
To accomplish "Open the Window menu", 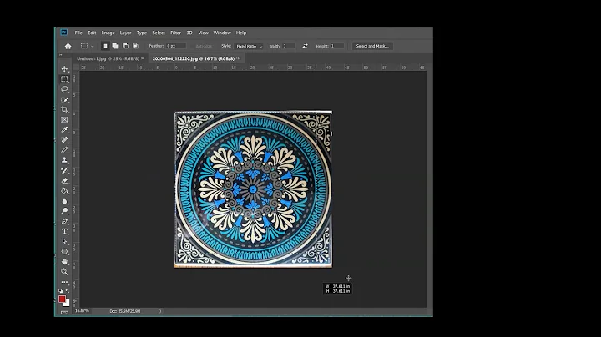I will pos(222,33).
